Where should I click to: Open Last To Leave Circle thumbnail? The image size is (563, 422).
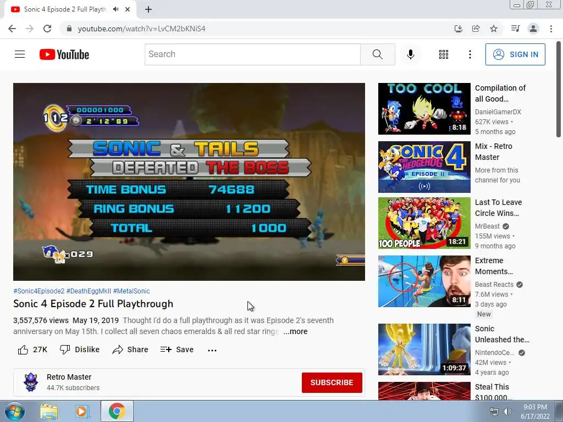click(x=424, y=223)
